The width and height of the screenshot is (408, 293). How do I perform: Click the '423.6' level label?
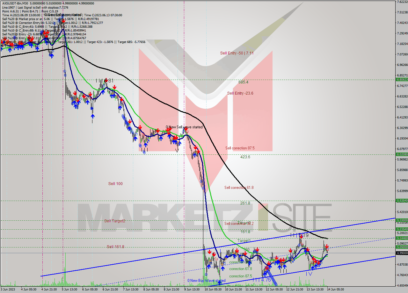pyautogui.click(x=245, y=157)
